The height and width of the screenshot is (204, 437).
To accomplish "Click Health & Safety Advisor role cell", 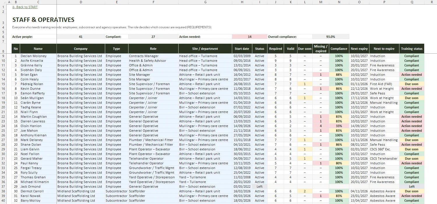I will pyautogui.click(x=153, y=61).
